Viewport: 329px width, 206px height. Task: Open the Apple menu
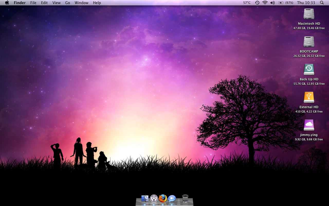7,3
